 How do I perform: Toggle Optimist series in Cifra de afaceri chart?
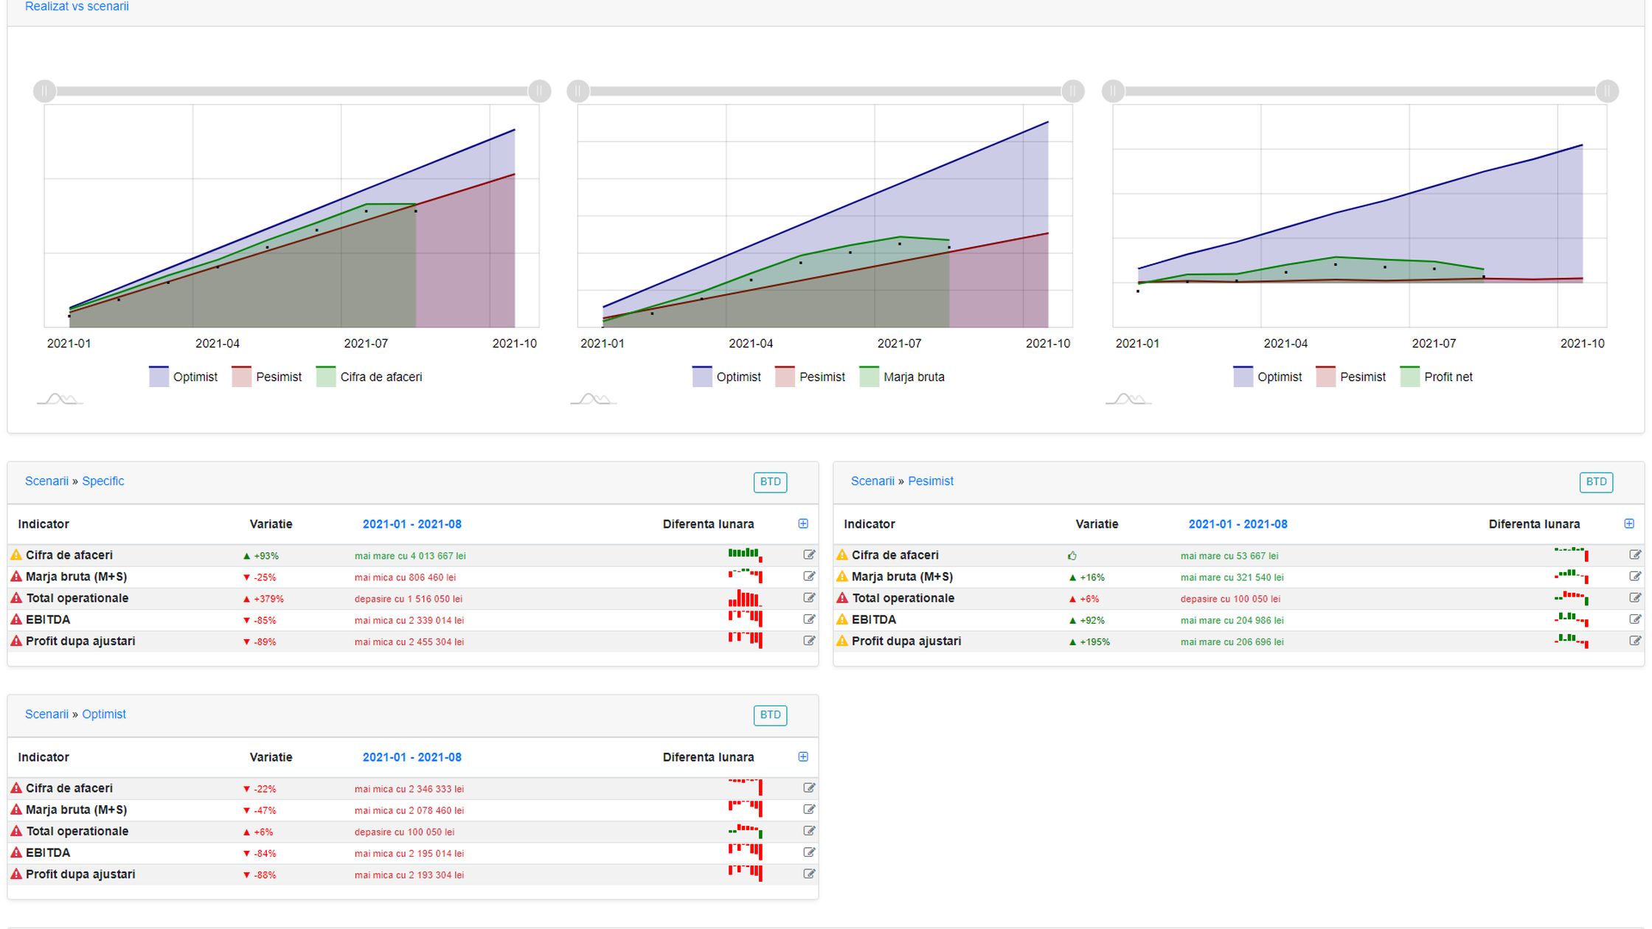(184, 377)
